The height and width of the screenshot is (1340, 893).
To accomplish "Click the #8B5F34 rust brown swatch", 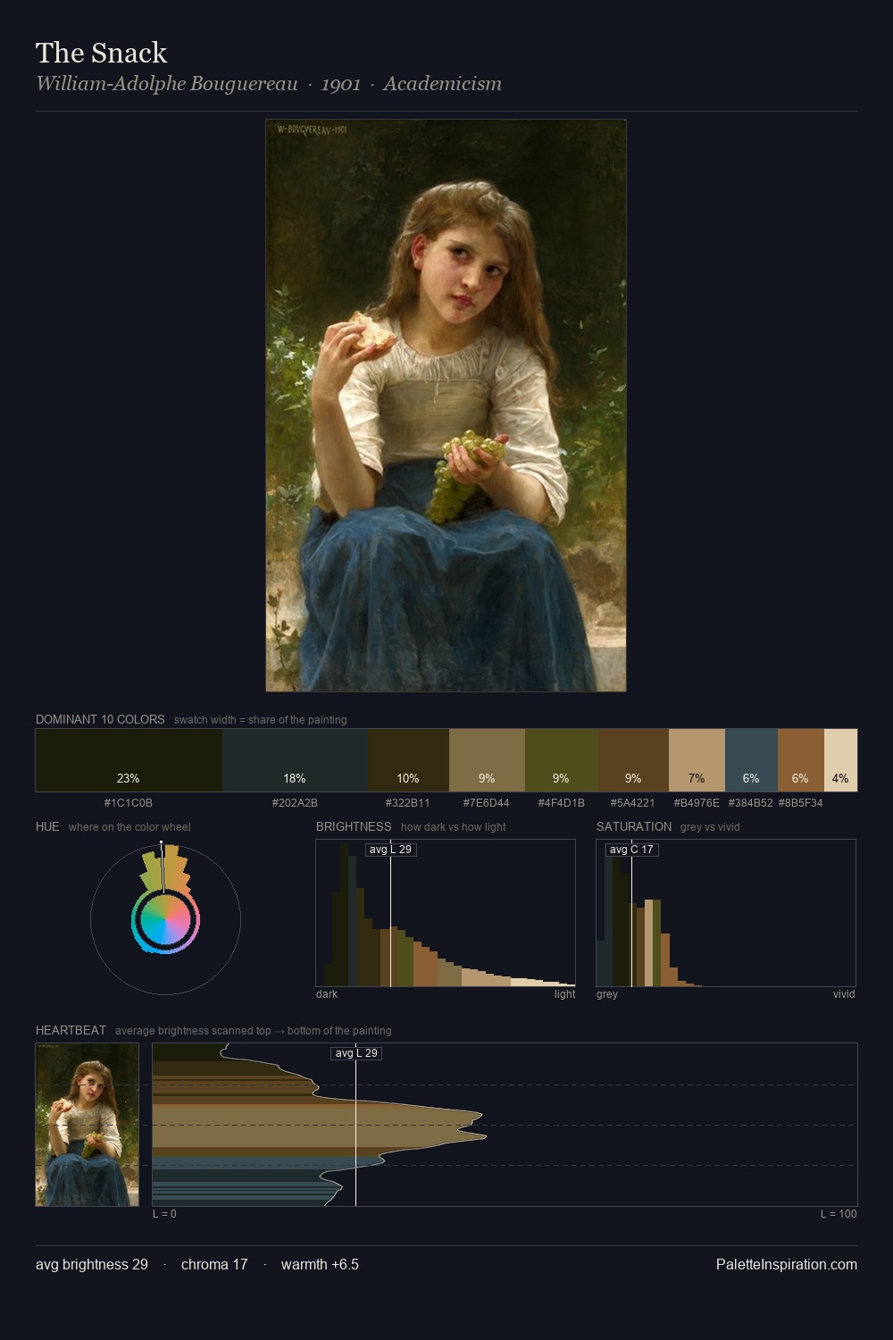I will 801,760.
